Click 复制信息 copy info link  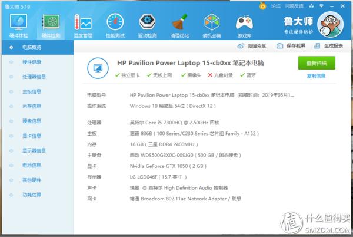(316, 76)
